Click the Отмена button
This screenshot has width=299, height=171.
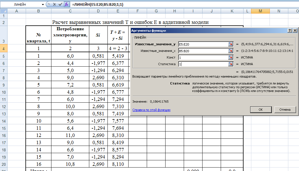point(285,110)
